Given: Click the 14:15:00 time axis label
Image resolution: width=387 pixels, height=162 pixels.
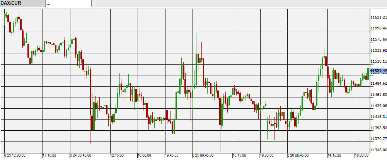Looking at the screenshot, I should 334,155.
